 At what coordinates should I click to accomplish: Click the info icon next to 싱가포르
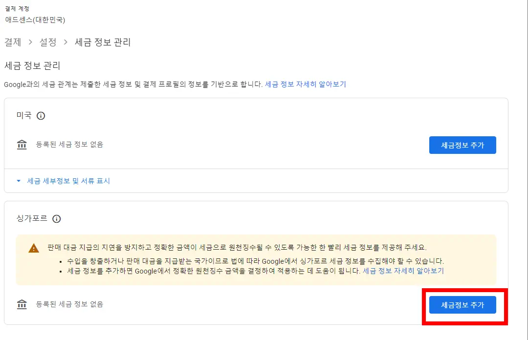56,219
